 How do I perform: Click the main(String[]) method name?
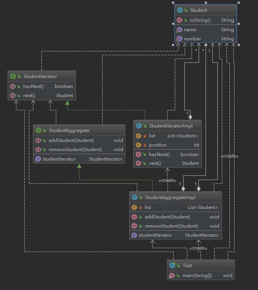pos(197,276)
